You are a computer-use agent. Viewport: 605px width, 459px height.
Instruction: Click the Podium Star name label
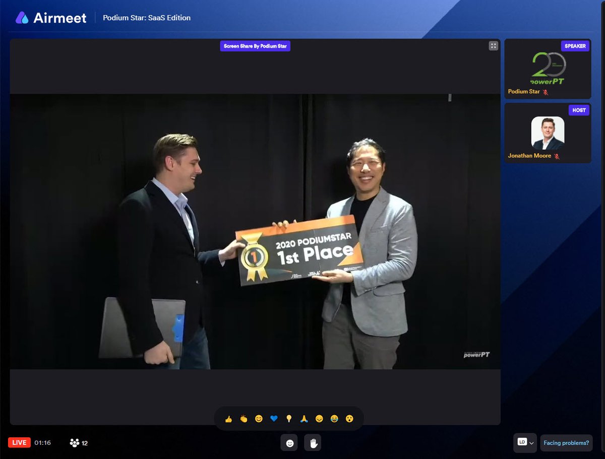524,92
